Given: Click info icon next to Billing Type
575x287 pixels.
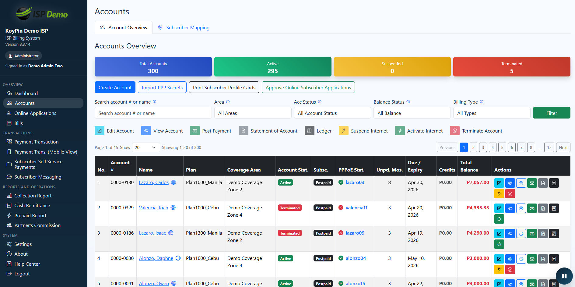Looking at the screenshot, I should pyautogui.click(x=482, y=102).
